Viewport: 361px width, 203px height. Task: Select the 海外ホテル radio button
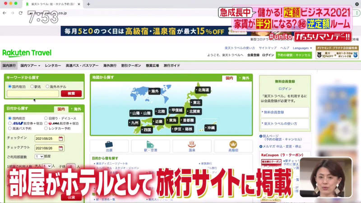48,86
